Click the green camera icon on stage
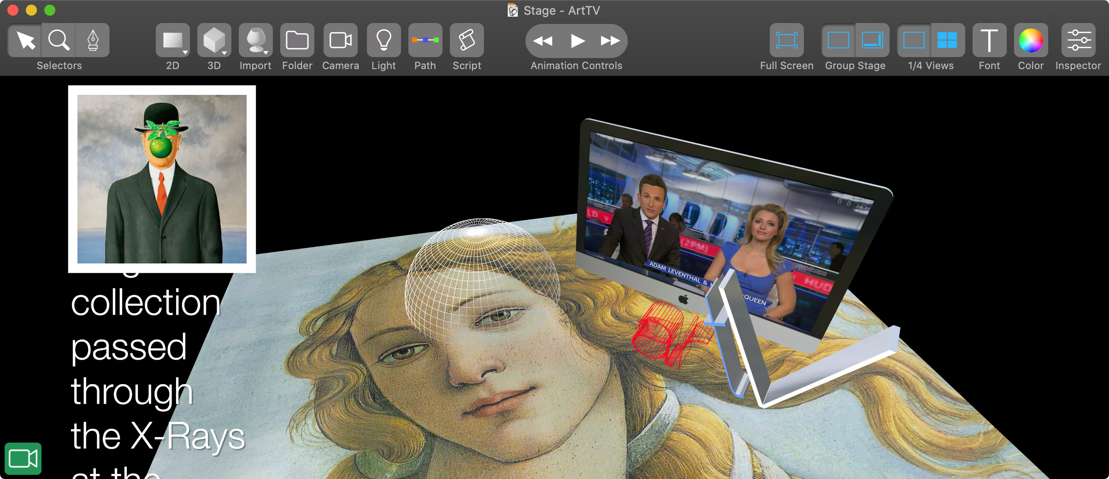The image size is (1109, 479). (x=23, y=459)
